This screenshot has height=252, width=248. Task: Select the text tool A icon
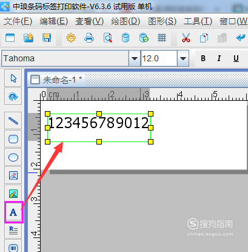(x=13, y=212)
